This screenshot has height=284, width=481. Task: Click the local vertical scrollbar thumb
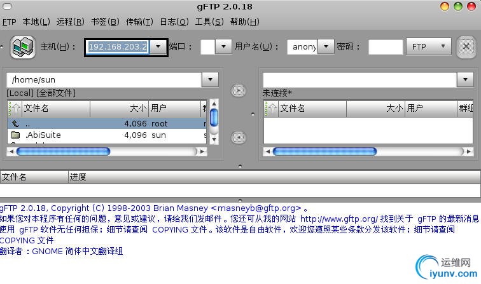(214, 118)
